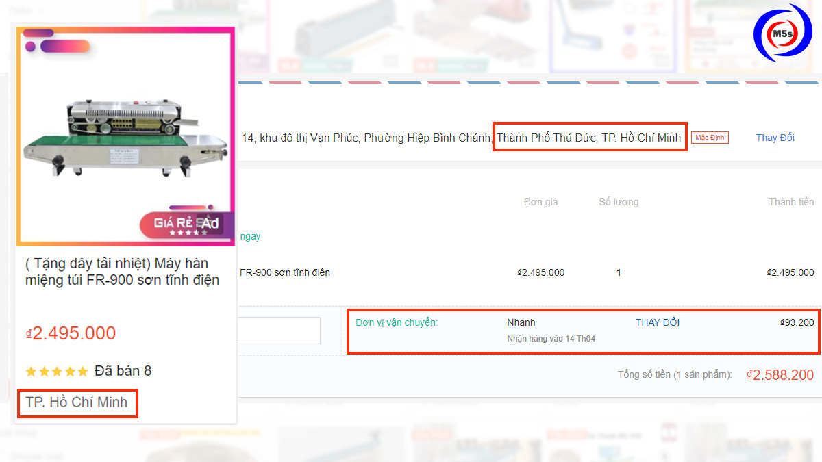Click the "Đơn giá" column header
Screen dimensions: 822x462
tap(540, 202)
